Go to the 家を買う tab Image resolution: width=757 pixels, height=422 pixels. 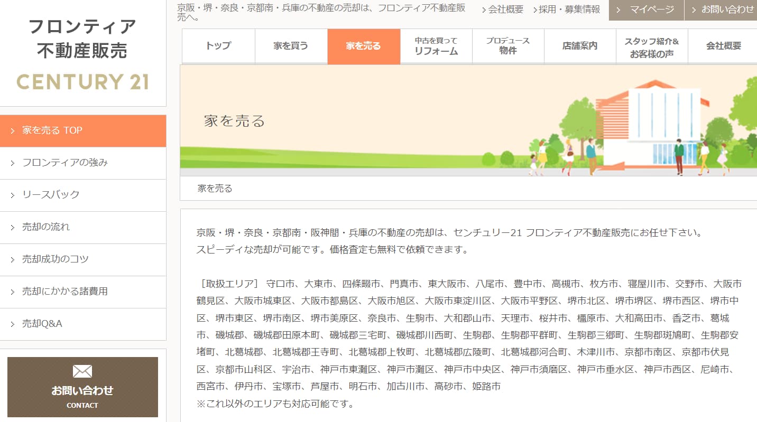tap(291, 46)
